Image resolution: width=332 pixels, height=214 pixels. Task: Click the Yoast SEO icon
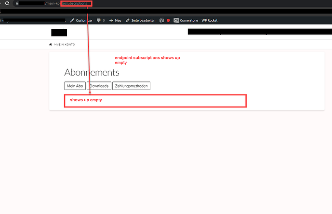pyautogui.click(x=162, y=20)
